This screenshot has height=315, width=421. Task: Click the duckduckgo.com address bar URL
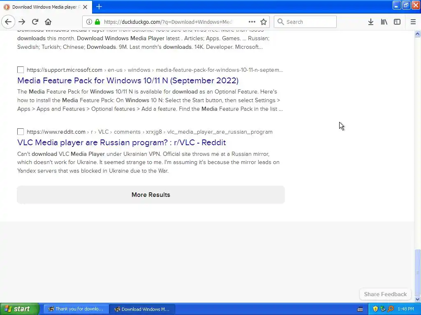pos(168,22)
